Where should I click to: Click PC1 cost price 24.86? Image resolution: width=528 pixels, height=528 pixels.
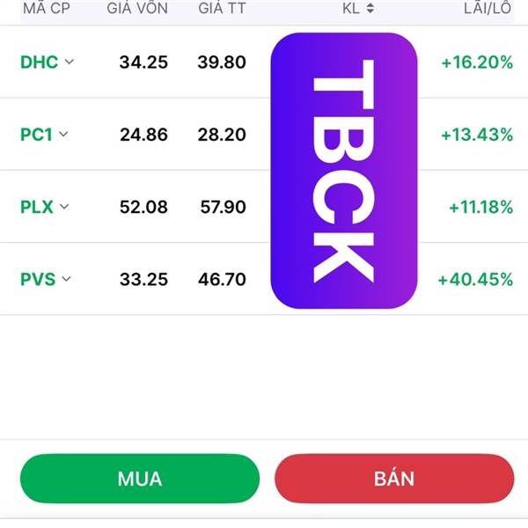click(144, 135)
